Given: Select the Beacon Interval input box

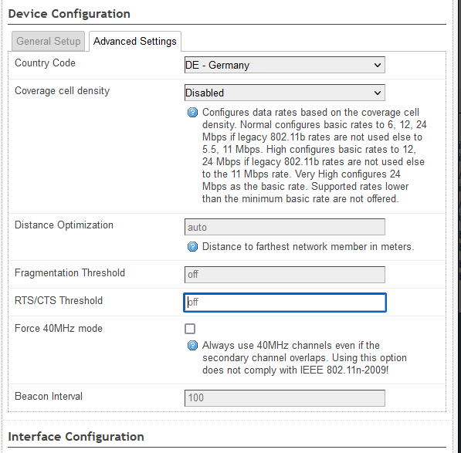Looking at the screenshot, I should (x=285, y=398).
